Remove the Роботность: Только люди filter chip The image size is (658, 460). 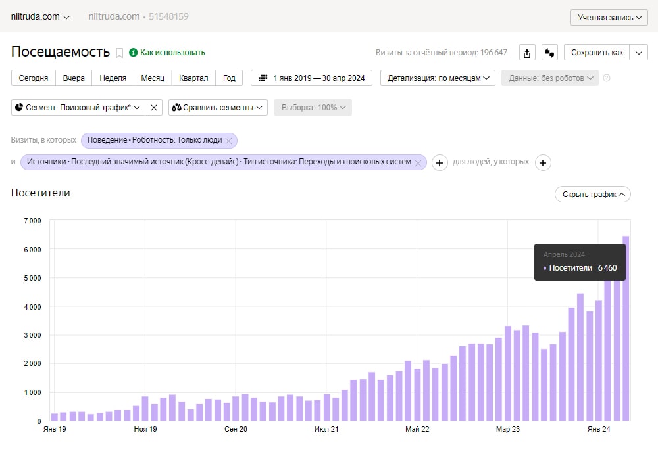coord(229,141)
